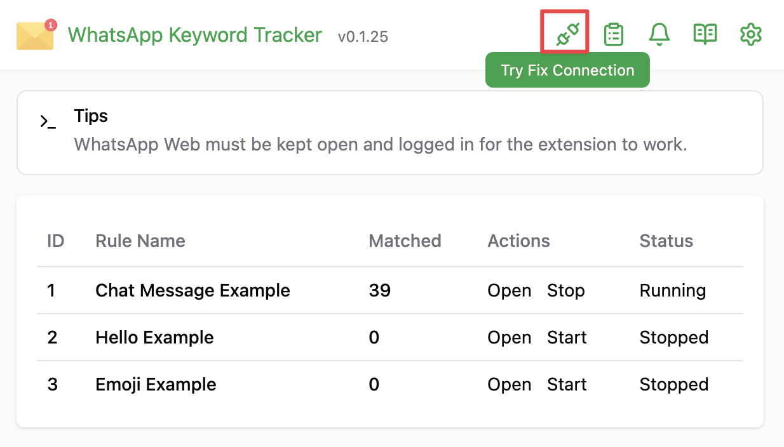Open the Emoji Example rule
The width and height of the screenshot is (784, 447).
click(x=510, y=385)
